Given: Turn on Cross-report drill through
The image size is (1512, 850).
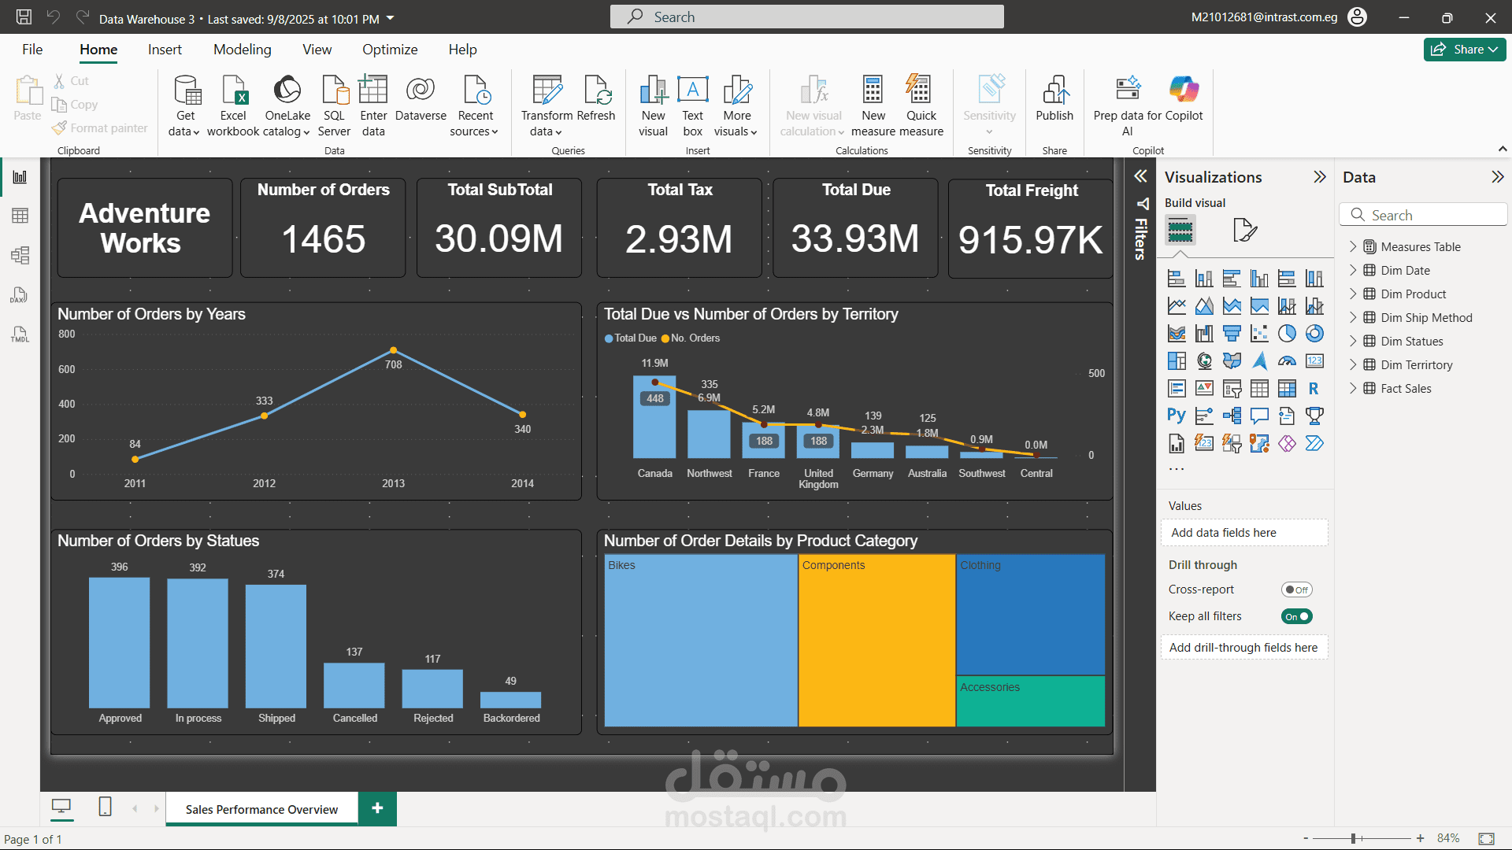Looking at the screenshot, I should (x=1296, y=589).
